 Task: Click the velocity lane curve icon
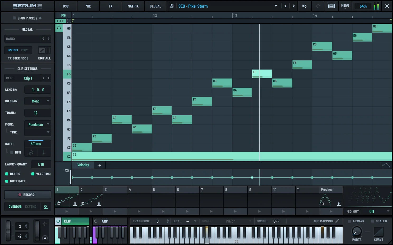tap(386, 165)
